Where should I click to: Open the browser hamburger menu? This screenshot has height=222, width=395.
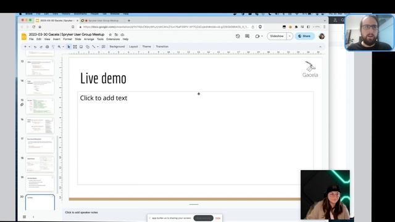pyautogui.click(x=325, y=27)
